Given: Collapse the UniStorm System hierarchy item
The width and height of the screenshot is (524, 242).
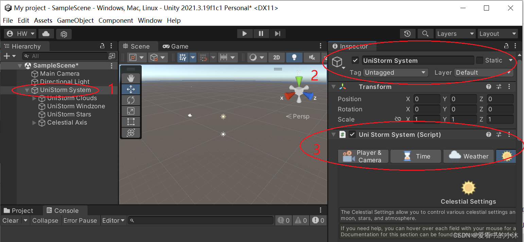Looking at the screenshot, I should click(27, 90).
